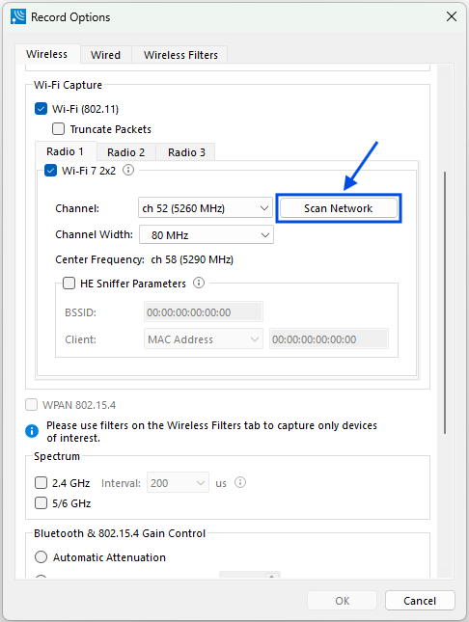Open the Wireless Filters tab

180,55
